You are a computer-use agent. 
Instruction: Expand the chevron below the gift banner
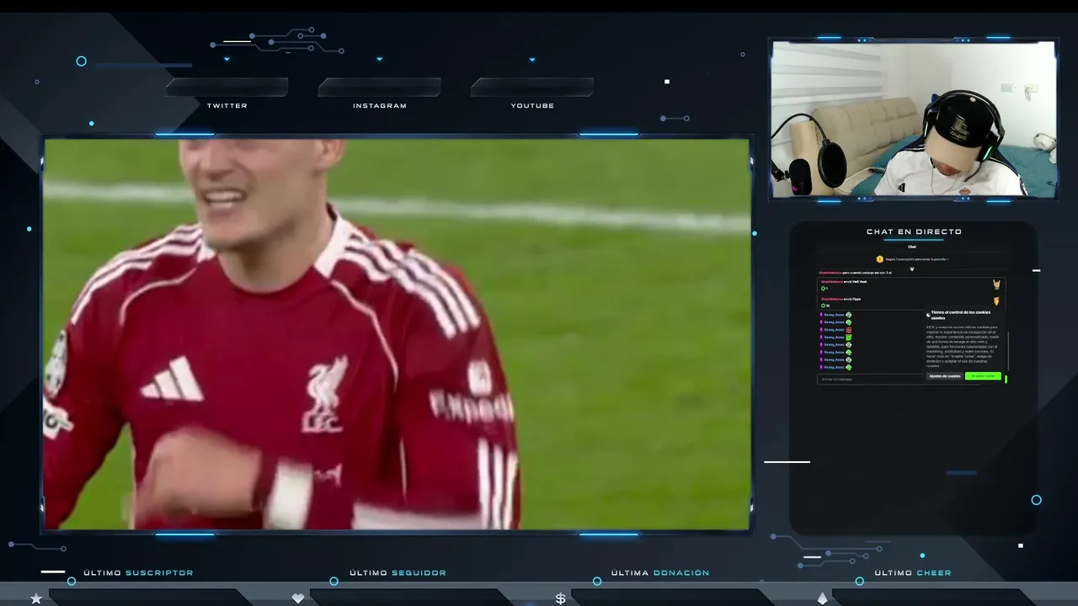tap(912, 269)
